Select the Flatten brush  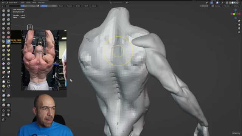(3, 33)
